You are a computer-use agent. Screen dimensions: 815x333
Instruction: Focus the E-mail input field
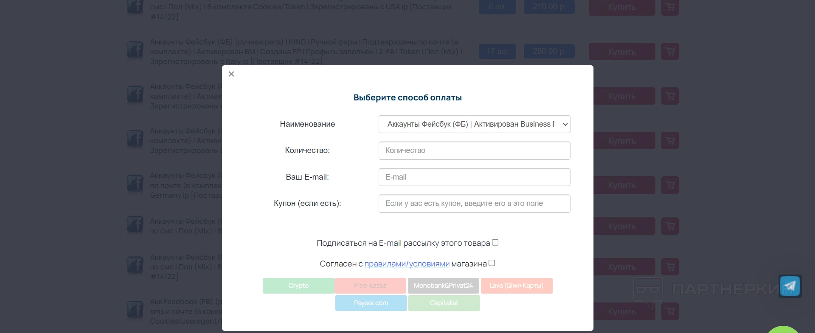[x=474, y=177]
